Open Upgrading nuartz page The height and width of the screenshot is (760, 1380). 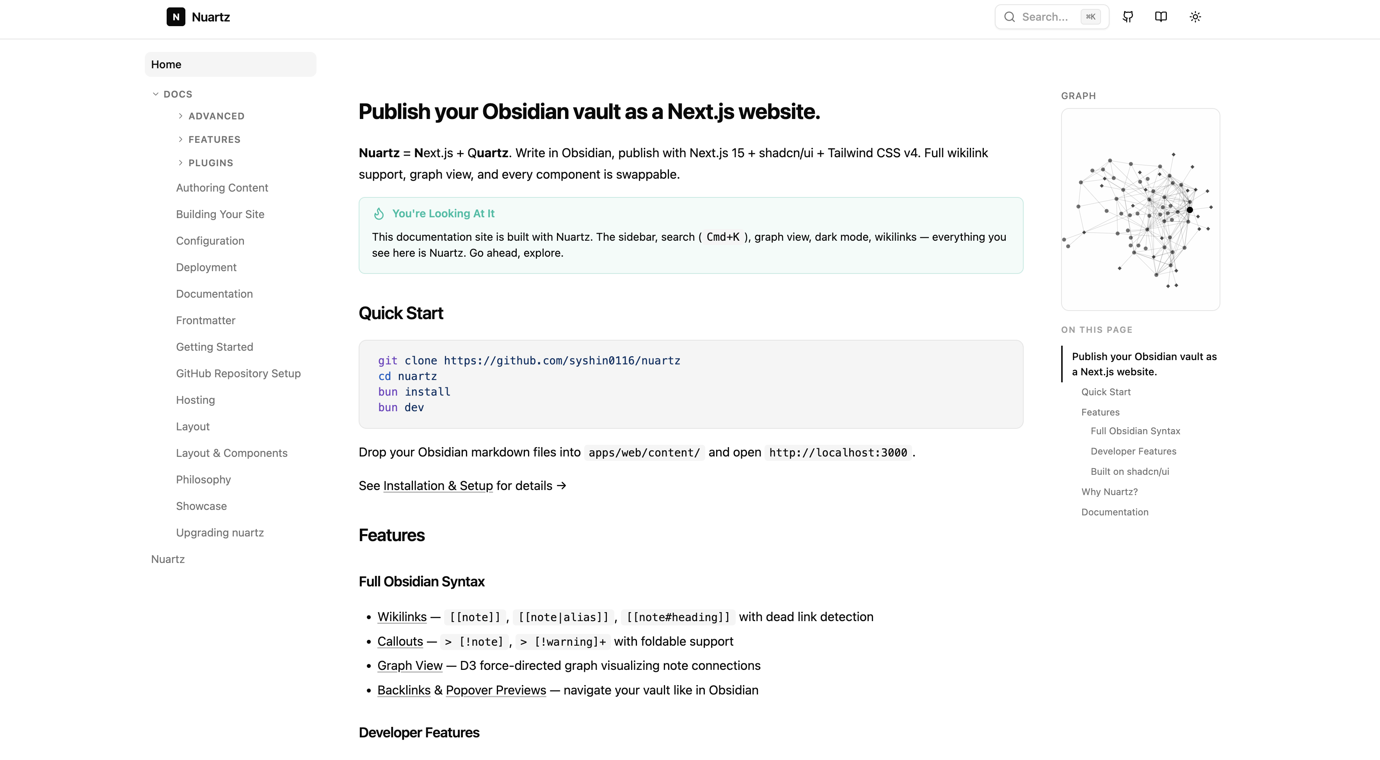click(x=220, y=533)
